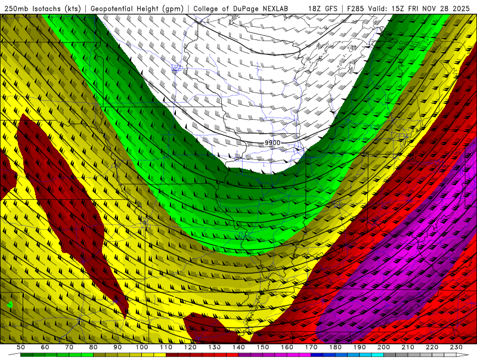
Task: Click the '18Z GFS' model run label
Action: [x=323, y=8]
